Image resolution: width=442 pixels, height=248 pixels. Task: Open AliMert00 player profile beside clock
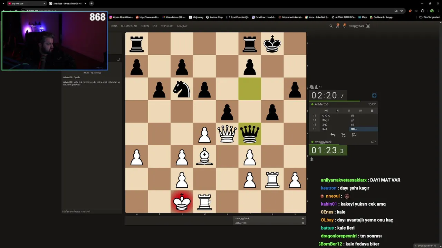(321, 104)
